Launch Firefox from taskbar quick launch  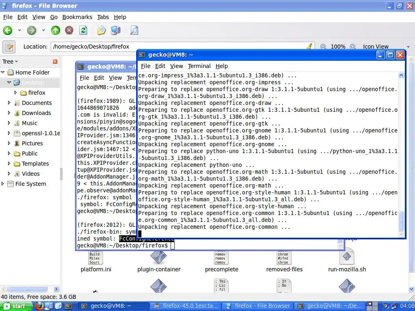(x=39, y=306)
